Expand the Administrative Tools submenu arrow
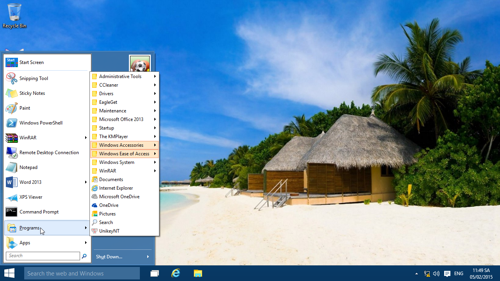The image size is (500, 281). (x=155, y=76)
